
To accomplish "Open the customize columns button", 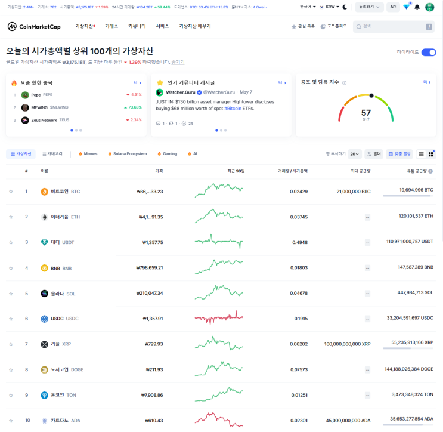I will click(399, 154).
